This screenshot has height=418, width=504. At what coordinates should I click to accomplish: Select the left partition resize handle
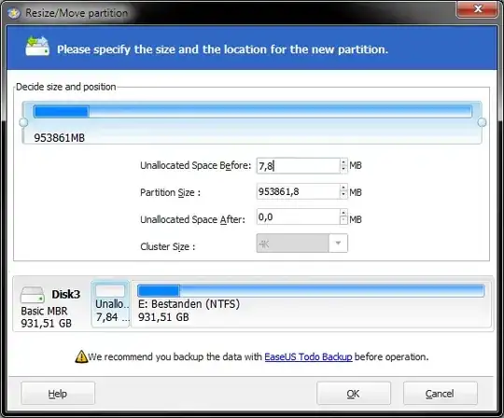point(23,122)
